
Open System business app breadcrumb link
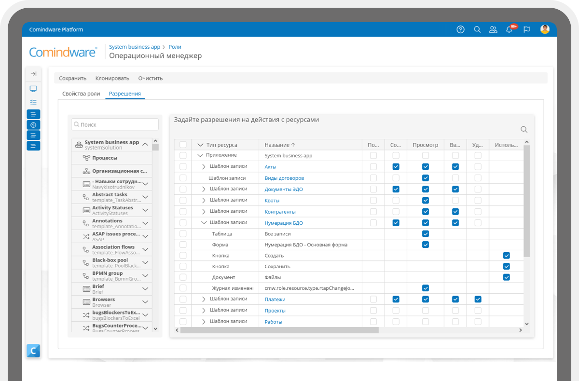[135, 47]
